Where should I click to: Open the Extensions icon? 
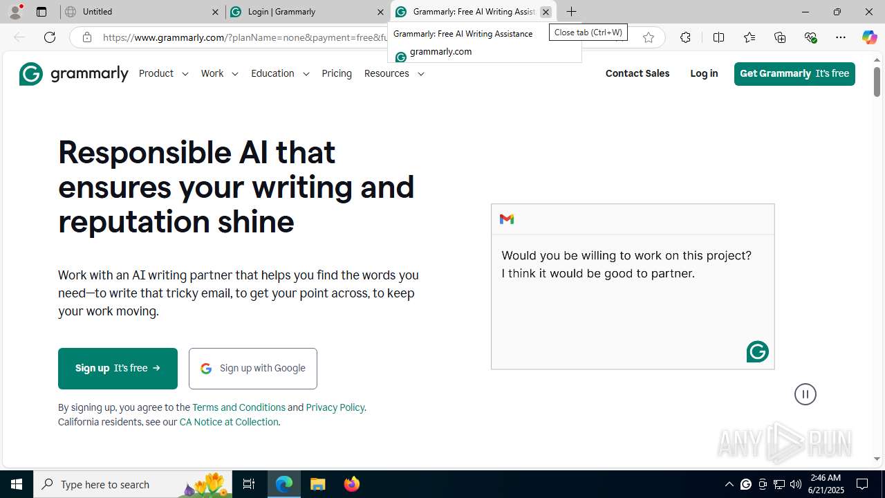685,37
